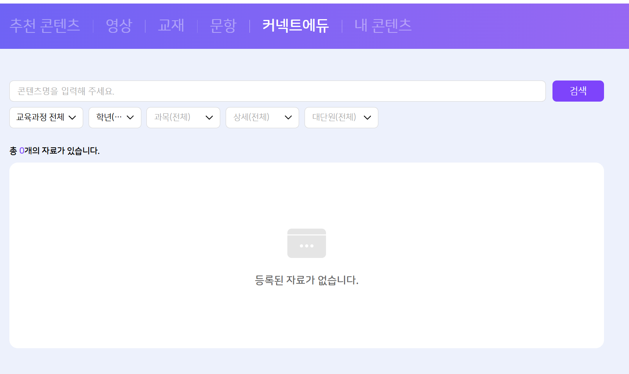Viewport: 629px width, 374px height.
Task: Click the down arrow in 대단원(전체)
Action: [x=367, y=118]
